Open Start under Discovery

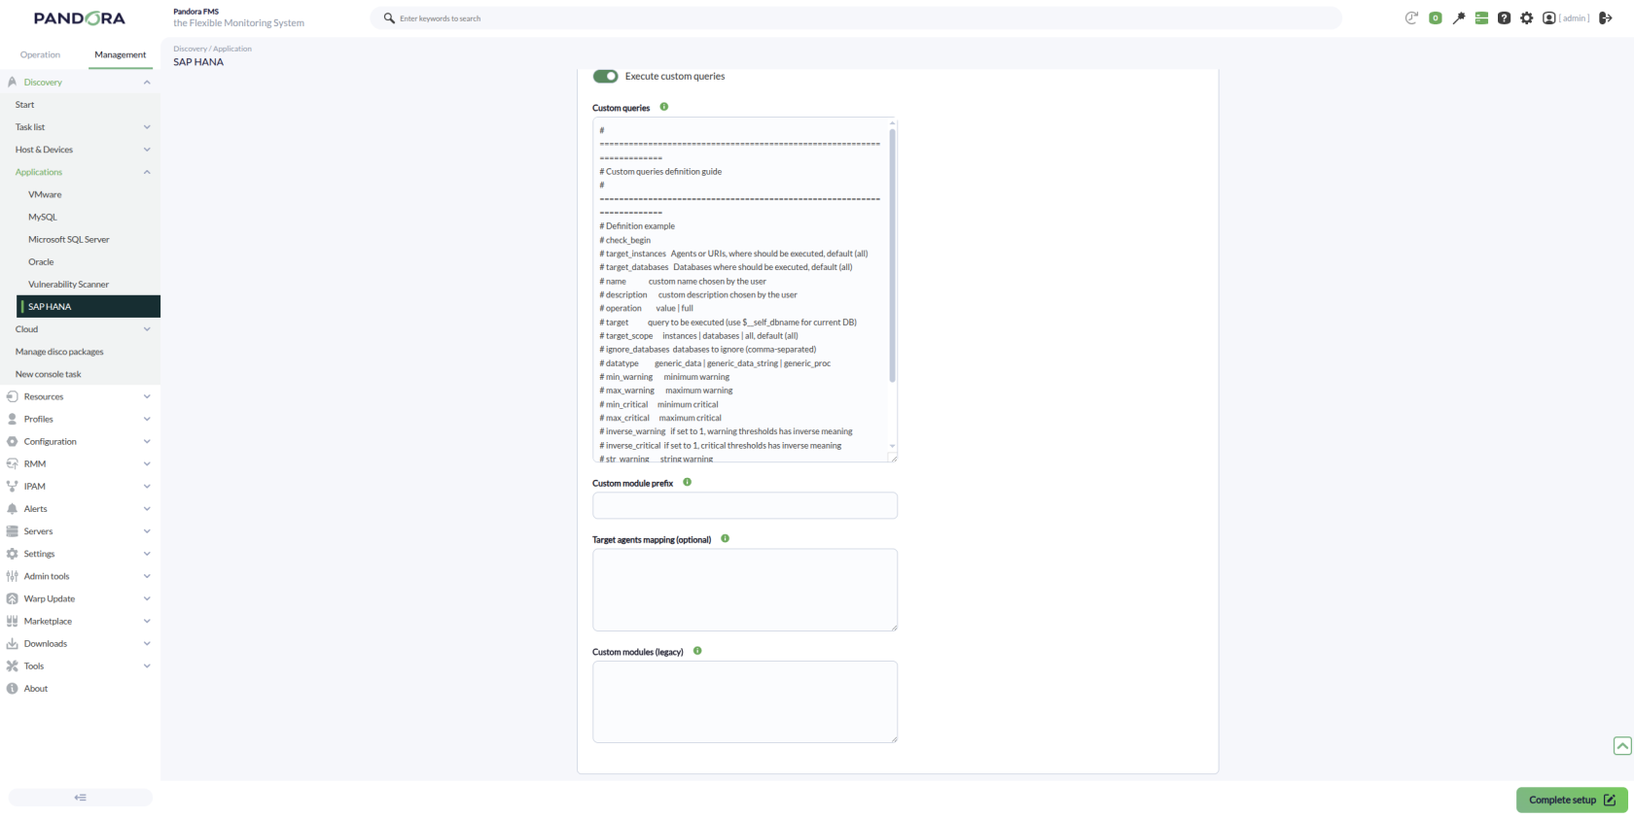(x=25, y=105)
